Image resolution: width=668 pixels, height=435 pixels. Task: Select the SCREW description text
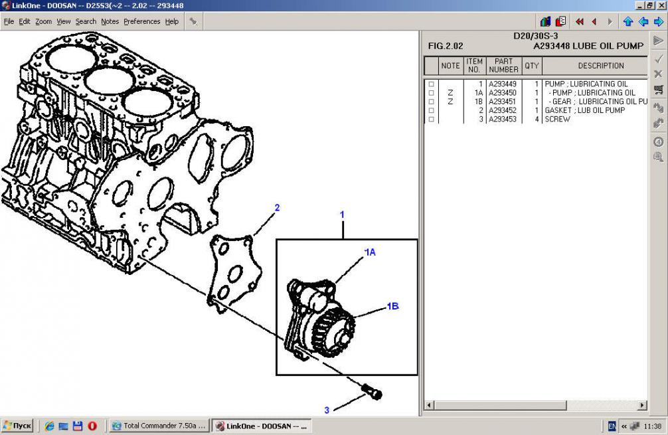[557, 120]
